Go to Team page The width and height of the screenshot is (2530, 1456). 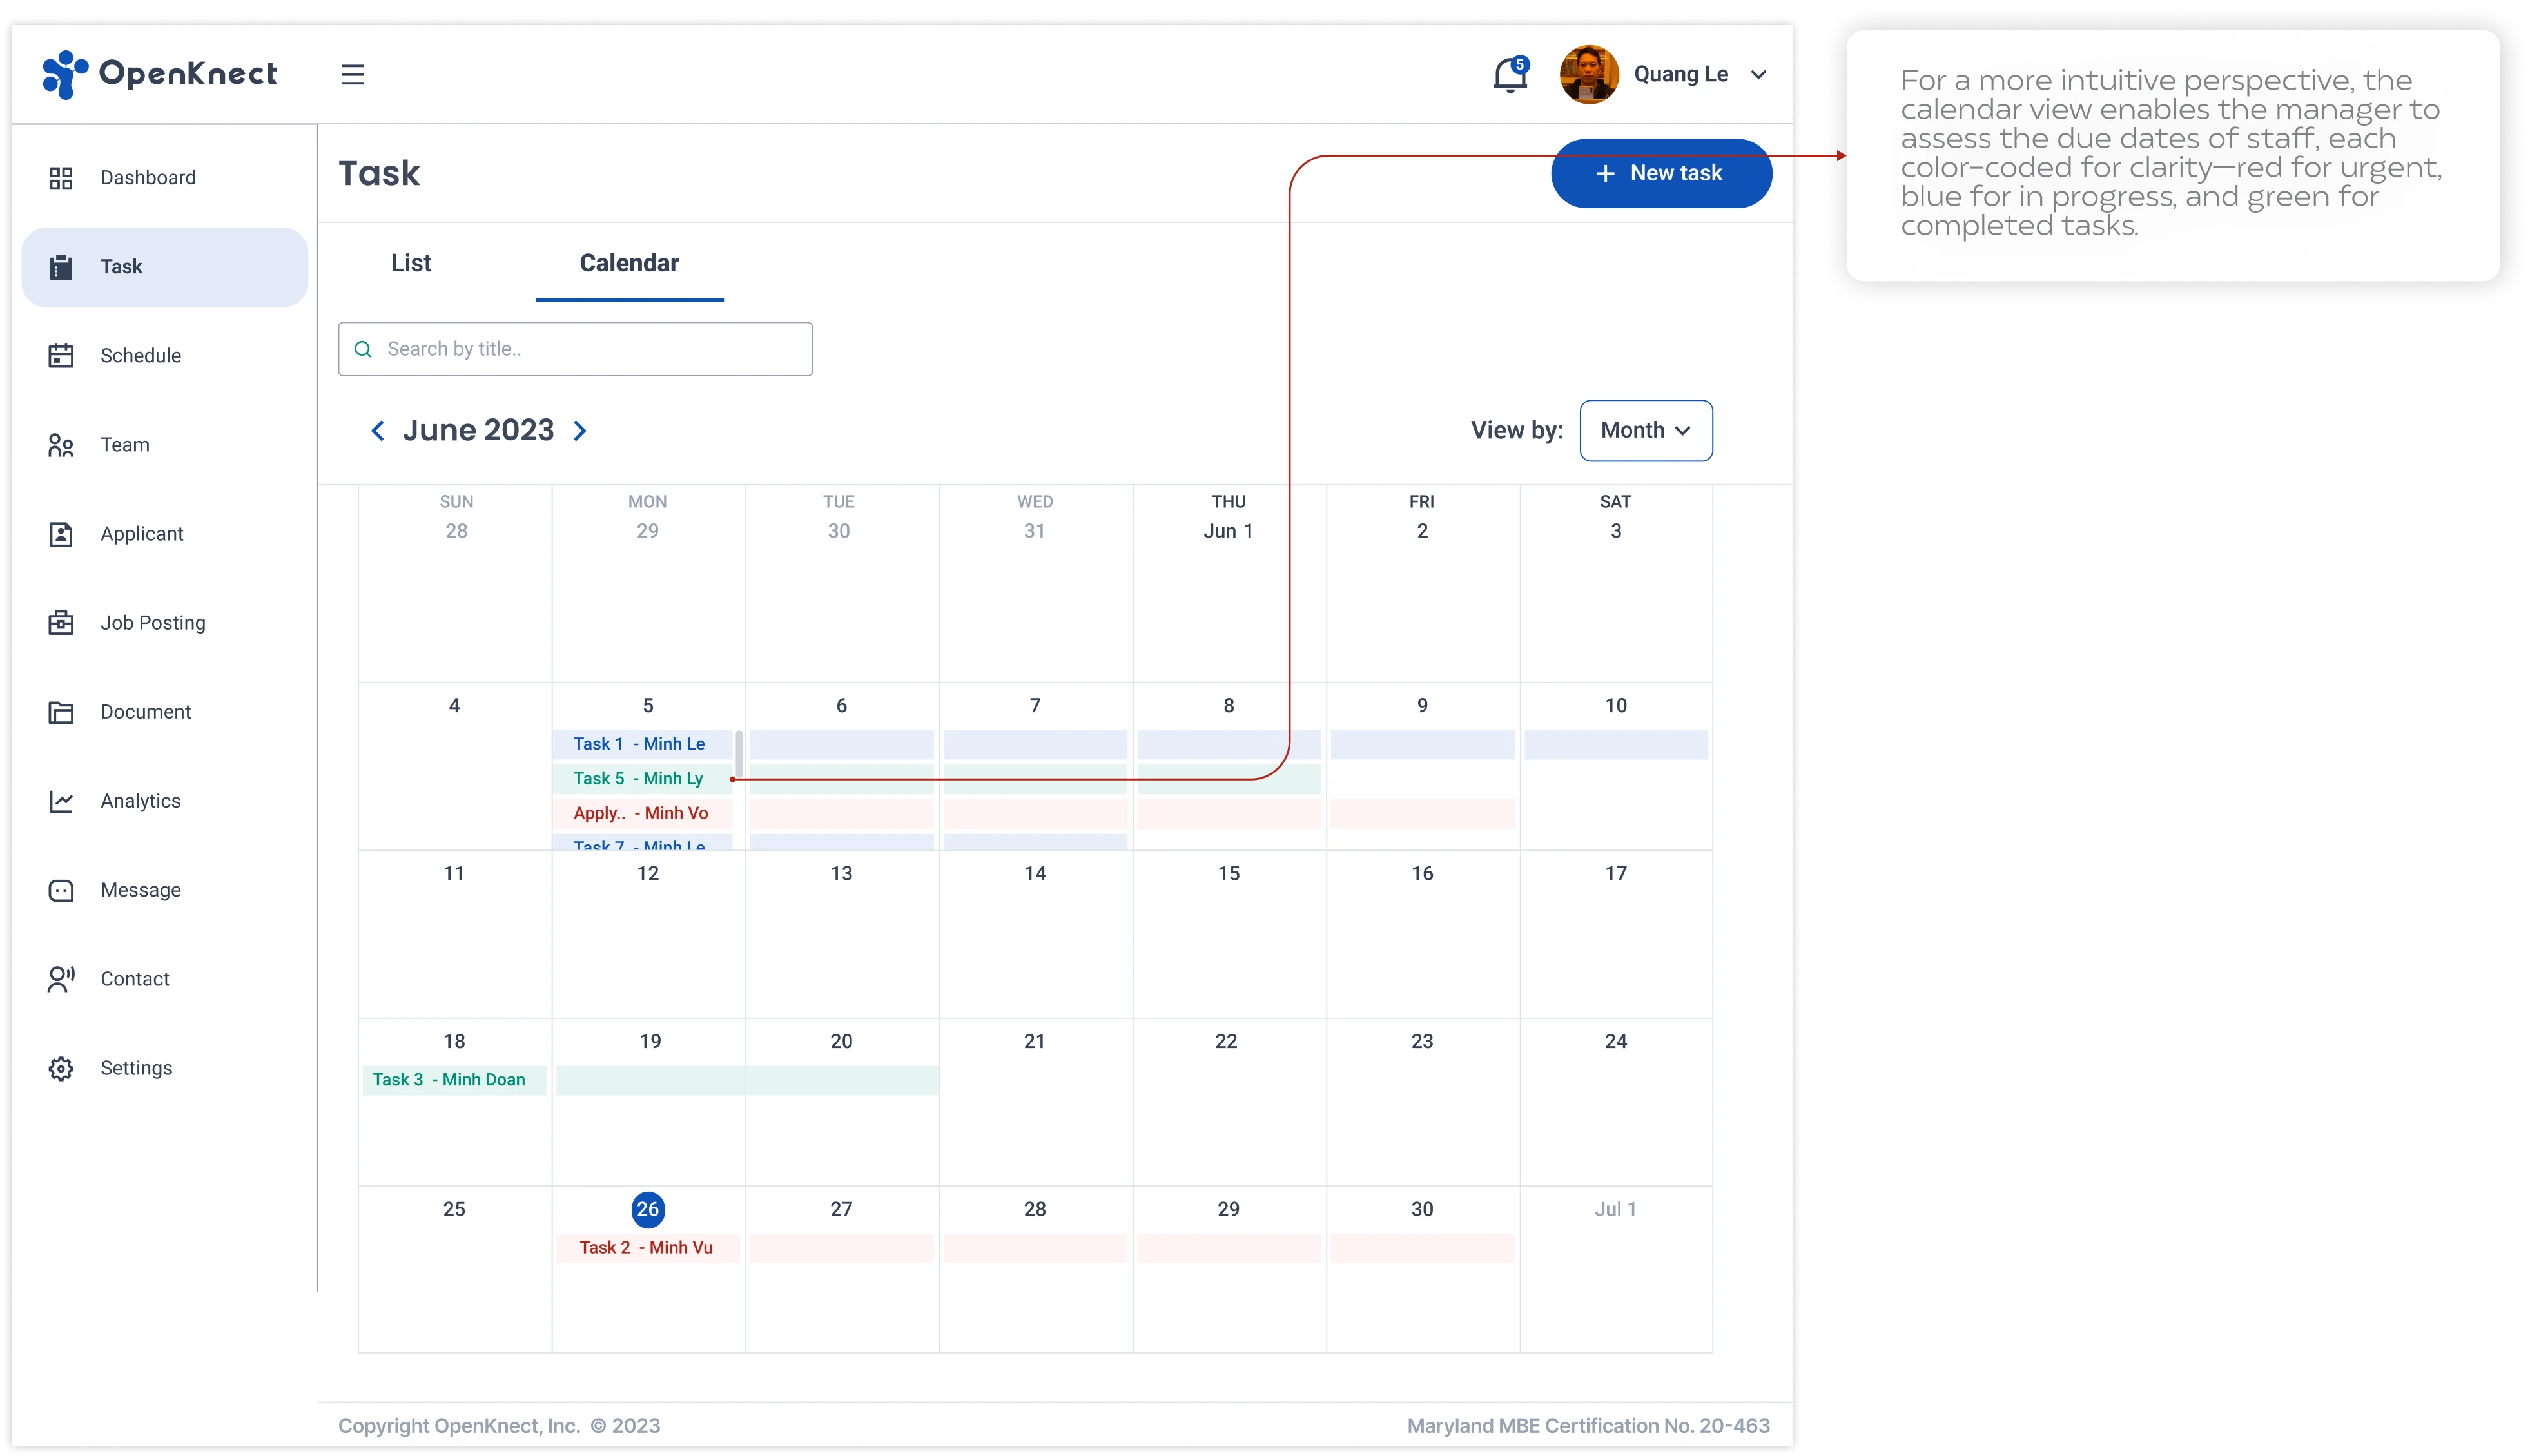coord(125,445)
